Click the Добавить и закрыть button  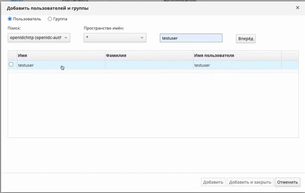(x=250, y=182)
